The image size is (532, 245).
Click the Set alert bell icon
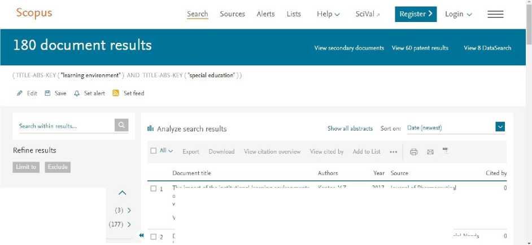coord(77,93)
